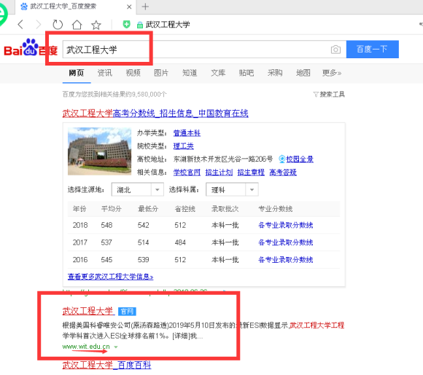Click the green padlock icon in address bar

(140, 25)
